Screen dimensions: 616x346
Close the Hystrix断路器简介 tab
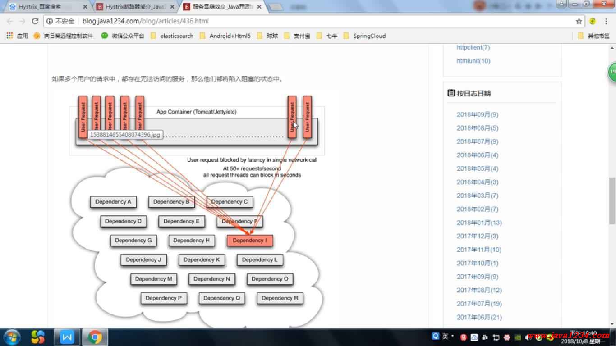point(172,7)
